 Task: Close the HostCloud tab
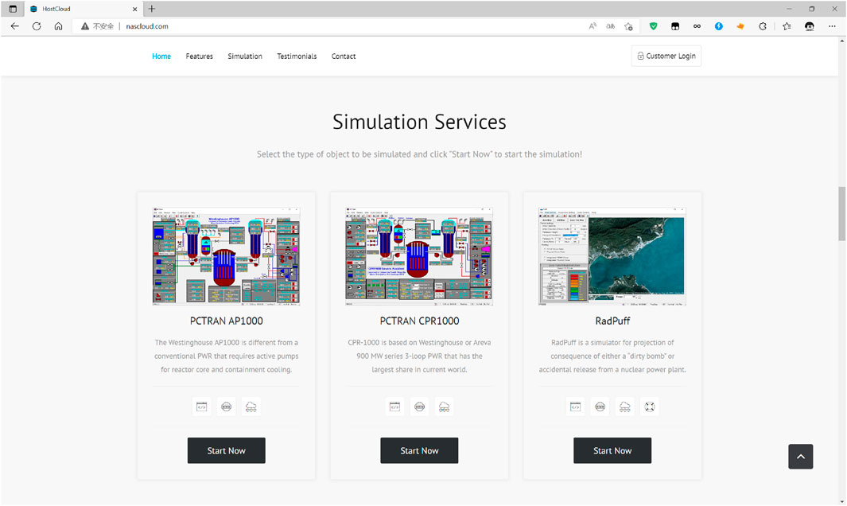(134, 9)
